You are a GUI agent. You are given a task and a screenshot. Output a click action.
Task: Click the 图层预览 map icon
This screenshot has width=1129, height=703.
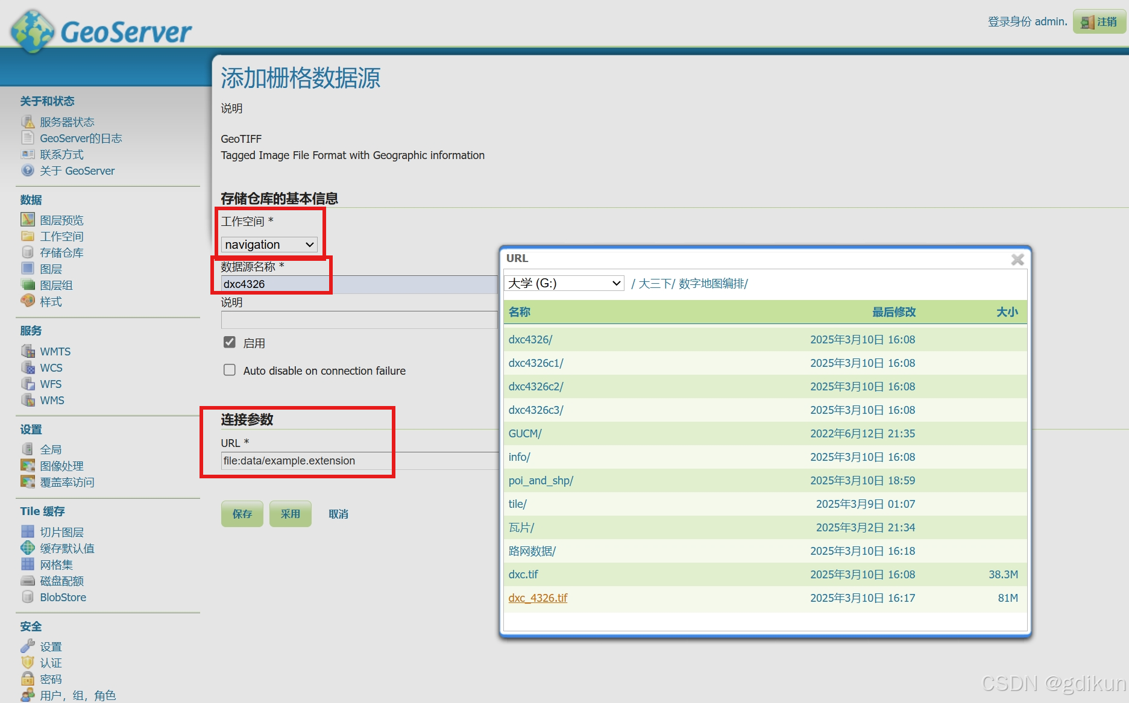coord(28,220)
